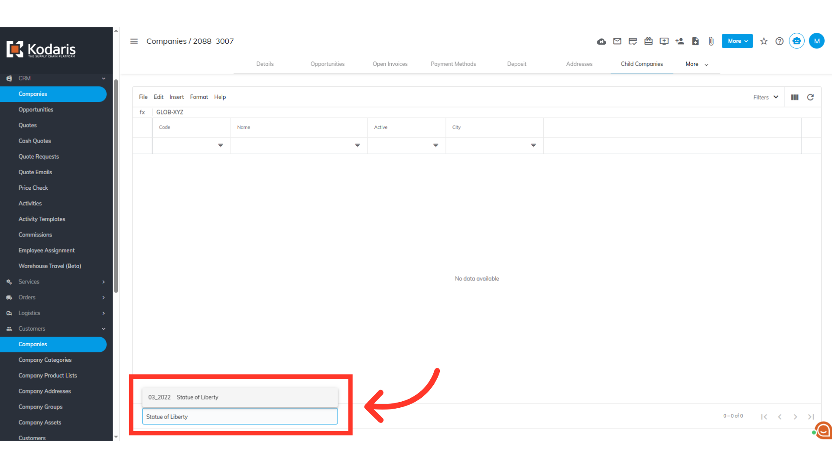Toggle the hamburger navigation menu

pos(134,41)
